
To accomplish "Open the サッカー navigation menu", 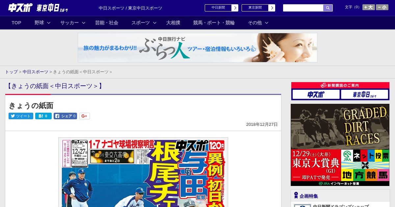I will [x=69, y=23].
